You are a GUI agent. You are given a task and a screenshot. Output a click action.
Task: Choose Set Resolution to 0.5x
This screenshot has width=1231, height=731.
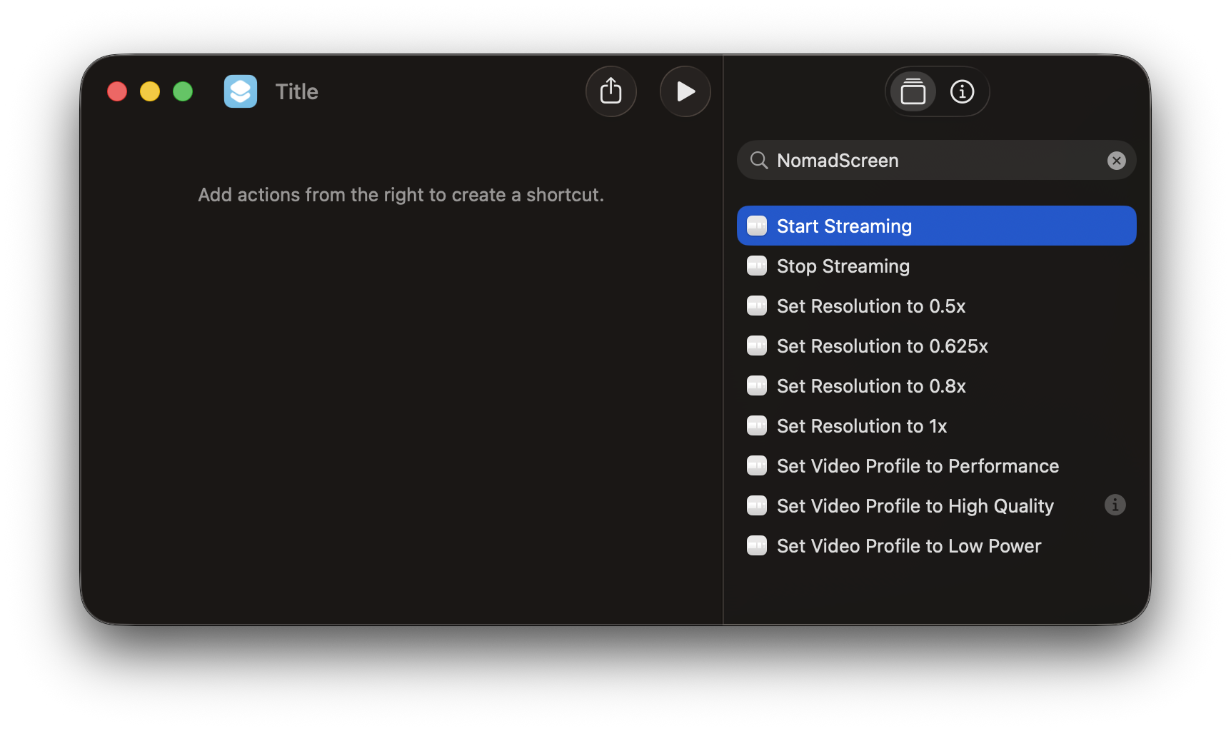pos(936,306)
